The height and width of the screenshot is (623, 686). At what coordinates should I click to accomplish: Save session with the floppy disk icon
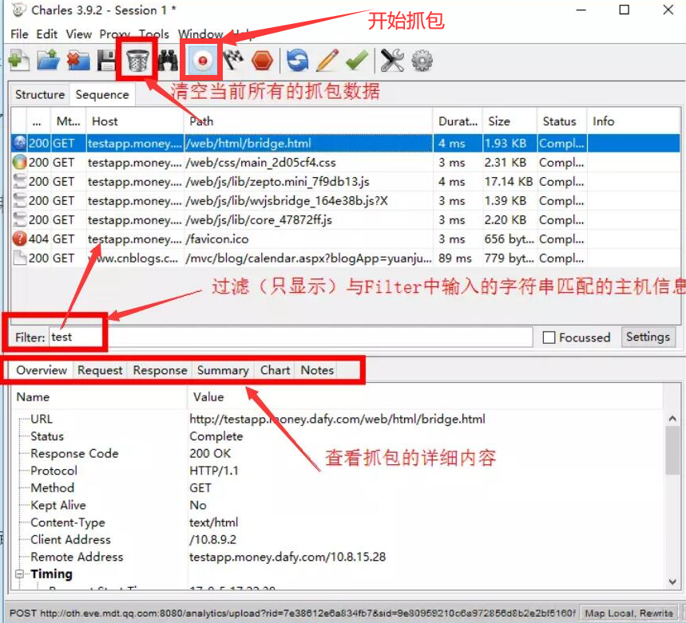coord(106,60)
